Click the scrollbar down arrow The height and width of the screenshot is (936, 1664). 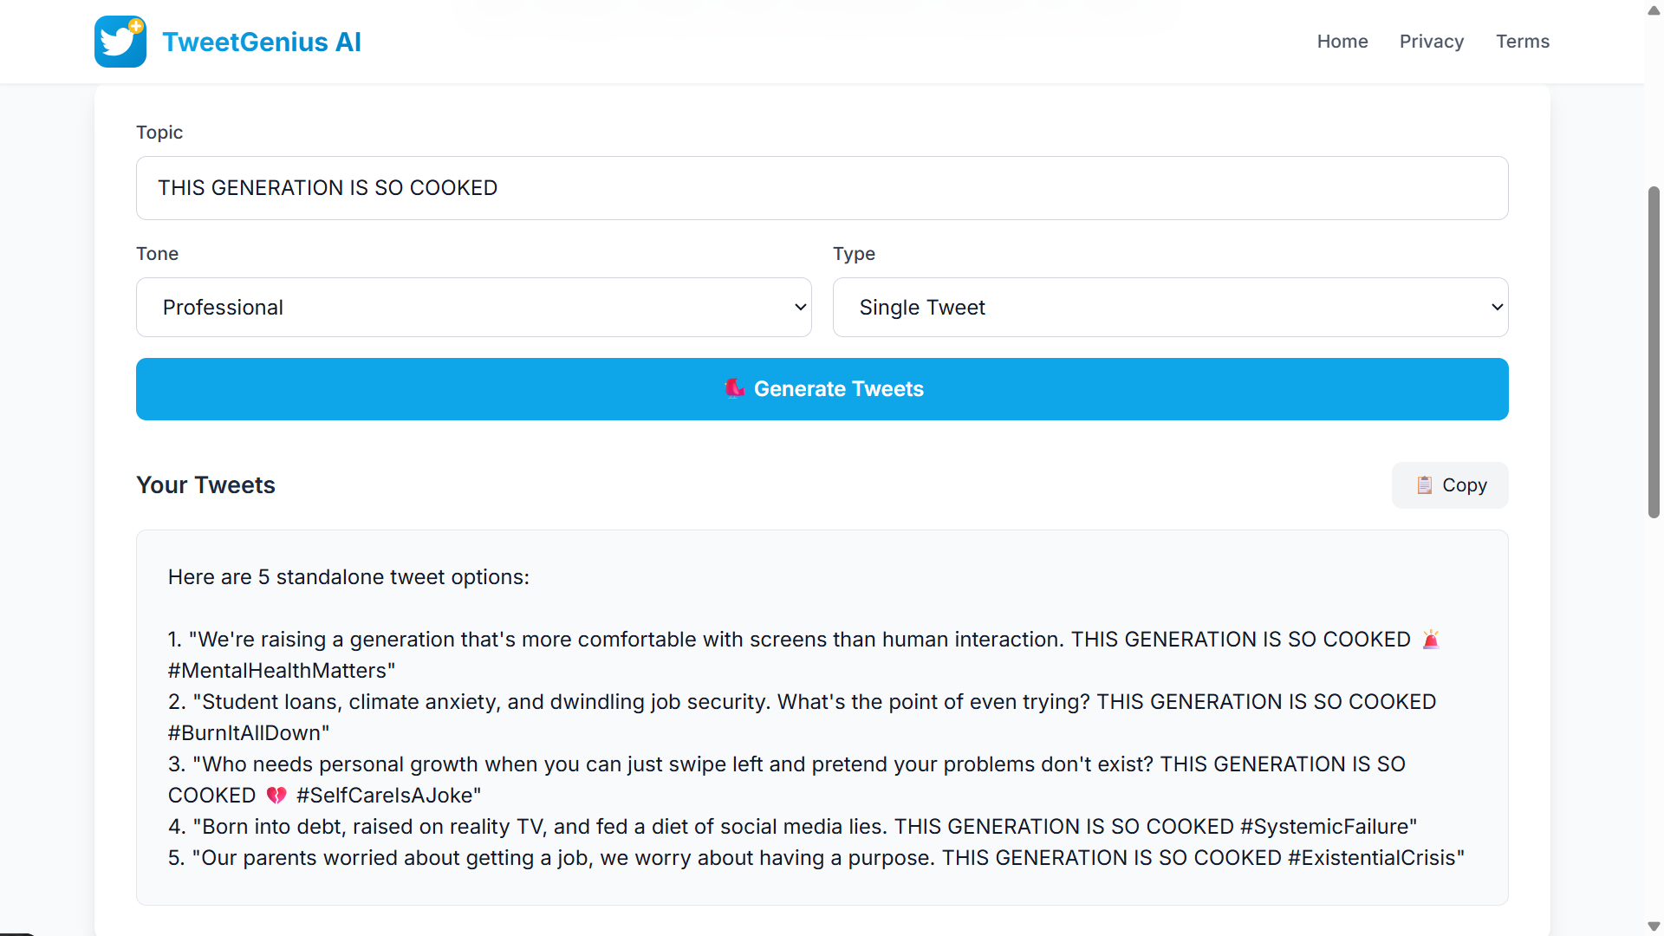click(1652, 926)
